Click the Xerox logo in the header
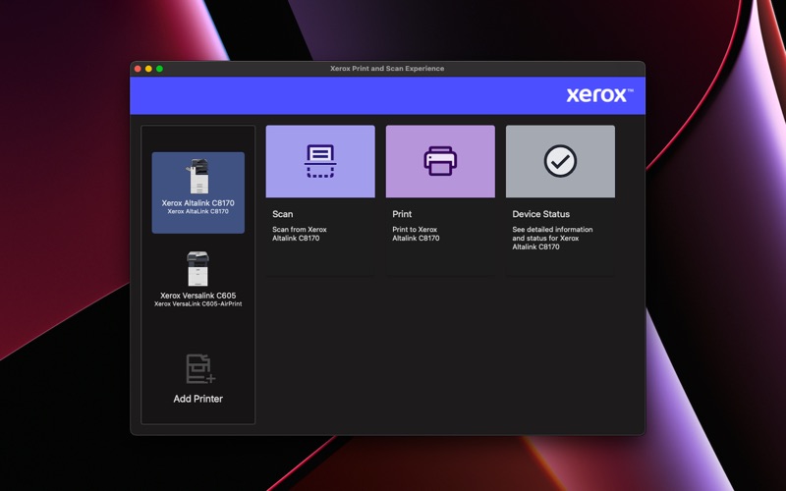Viewport: 786px width, 491px height. 599,95
